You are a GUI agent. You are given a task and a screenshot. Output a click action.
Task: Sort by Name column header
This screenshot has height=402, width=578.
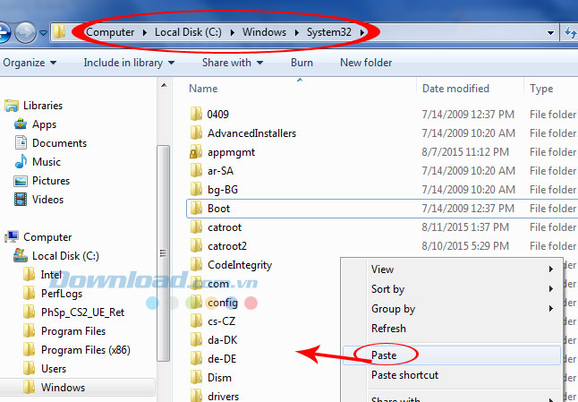203,89
